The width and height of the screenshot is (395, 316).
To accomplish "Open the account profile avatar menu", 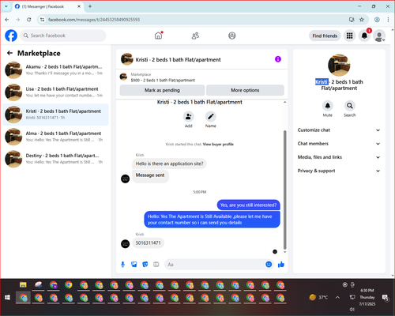I will click(379, 36).
